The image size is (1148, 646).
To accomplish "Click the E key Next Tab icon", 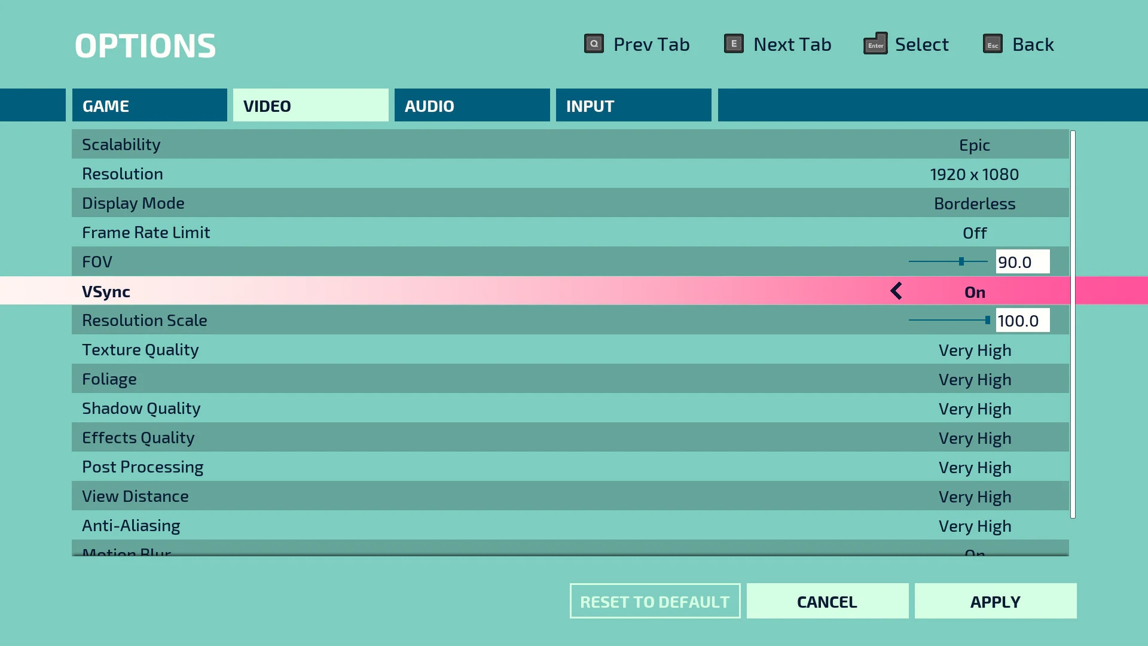I will coord(734,44).
